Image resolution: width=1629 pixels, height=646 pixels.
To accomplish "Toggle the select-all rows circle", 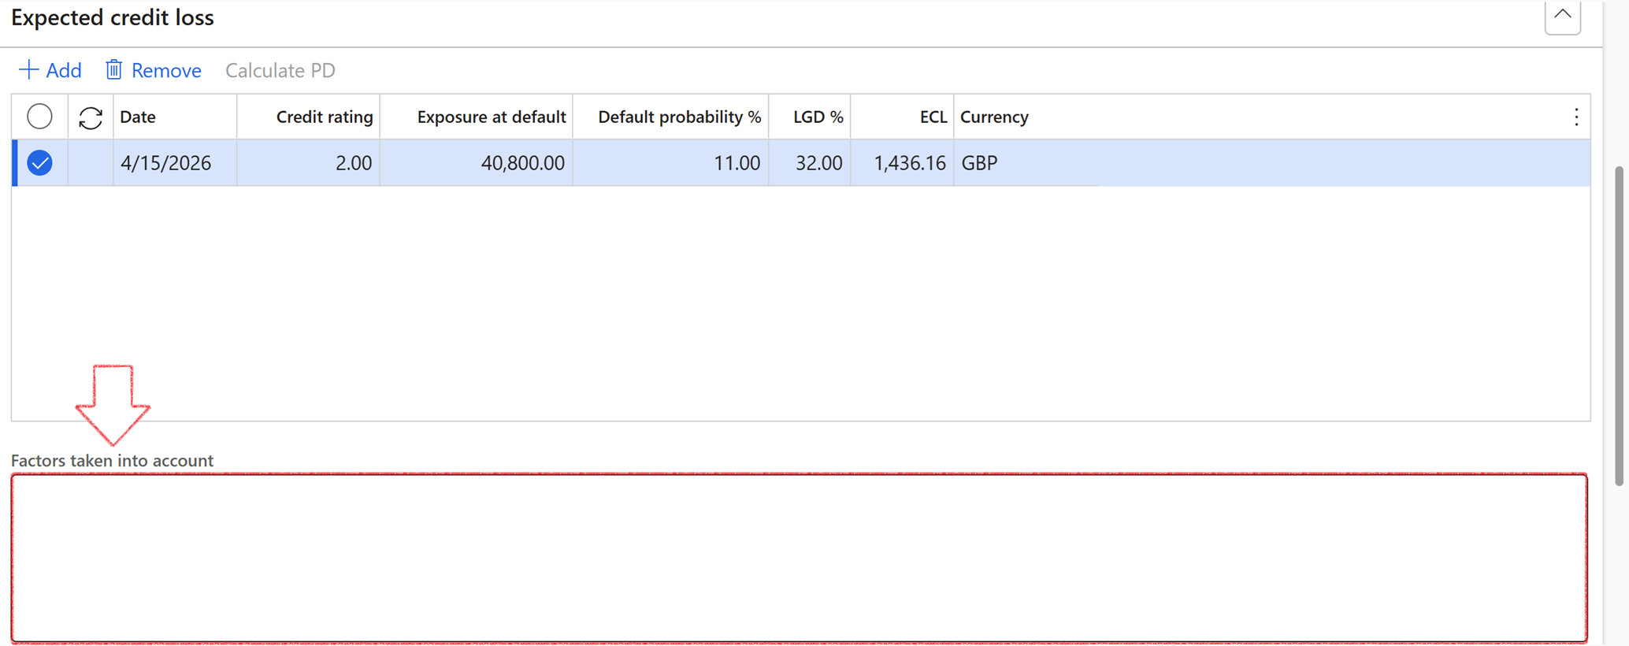I will pyautogui.click(x=39, y=117).
